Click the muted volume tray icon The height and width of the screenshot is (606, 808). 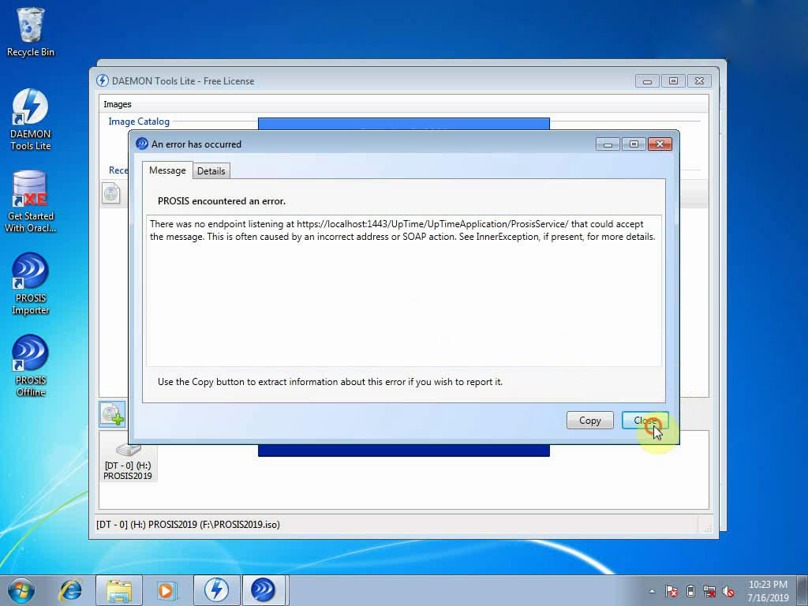pyautogui.click(x=728, y=591)
